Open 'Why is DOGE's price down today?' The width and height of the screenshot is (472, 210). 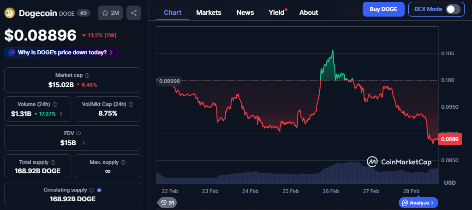[61, 52]
